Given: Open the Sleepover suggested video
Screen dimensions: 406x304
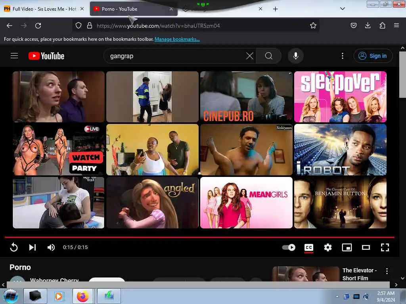Looking at the screenshot, I should pyautogui.click(x=340, y=97).
